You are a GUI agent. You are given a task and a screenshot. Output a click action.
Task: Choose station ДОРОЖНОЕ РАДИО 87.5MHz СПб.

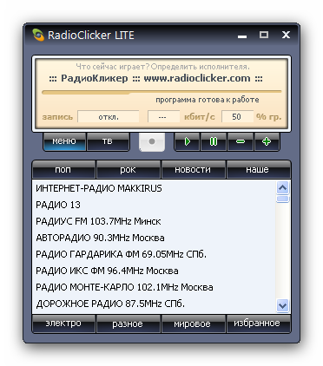(x=154, y=304)
